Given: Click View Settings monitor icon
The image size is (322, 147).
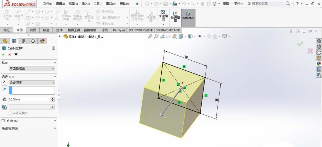Looking at the screenshot, I should pyautogui.click(x=224, y=37).
